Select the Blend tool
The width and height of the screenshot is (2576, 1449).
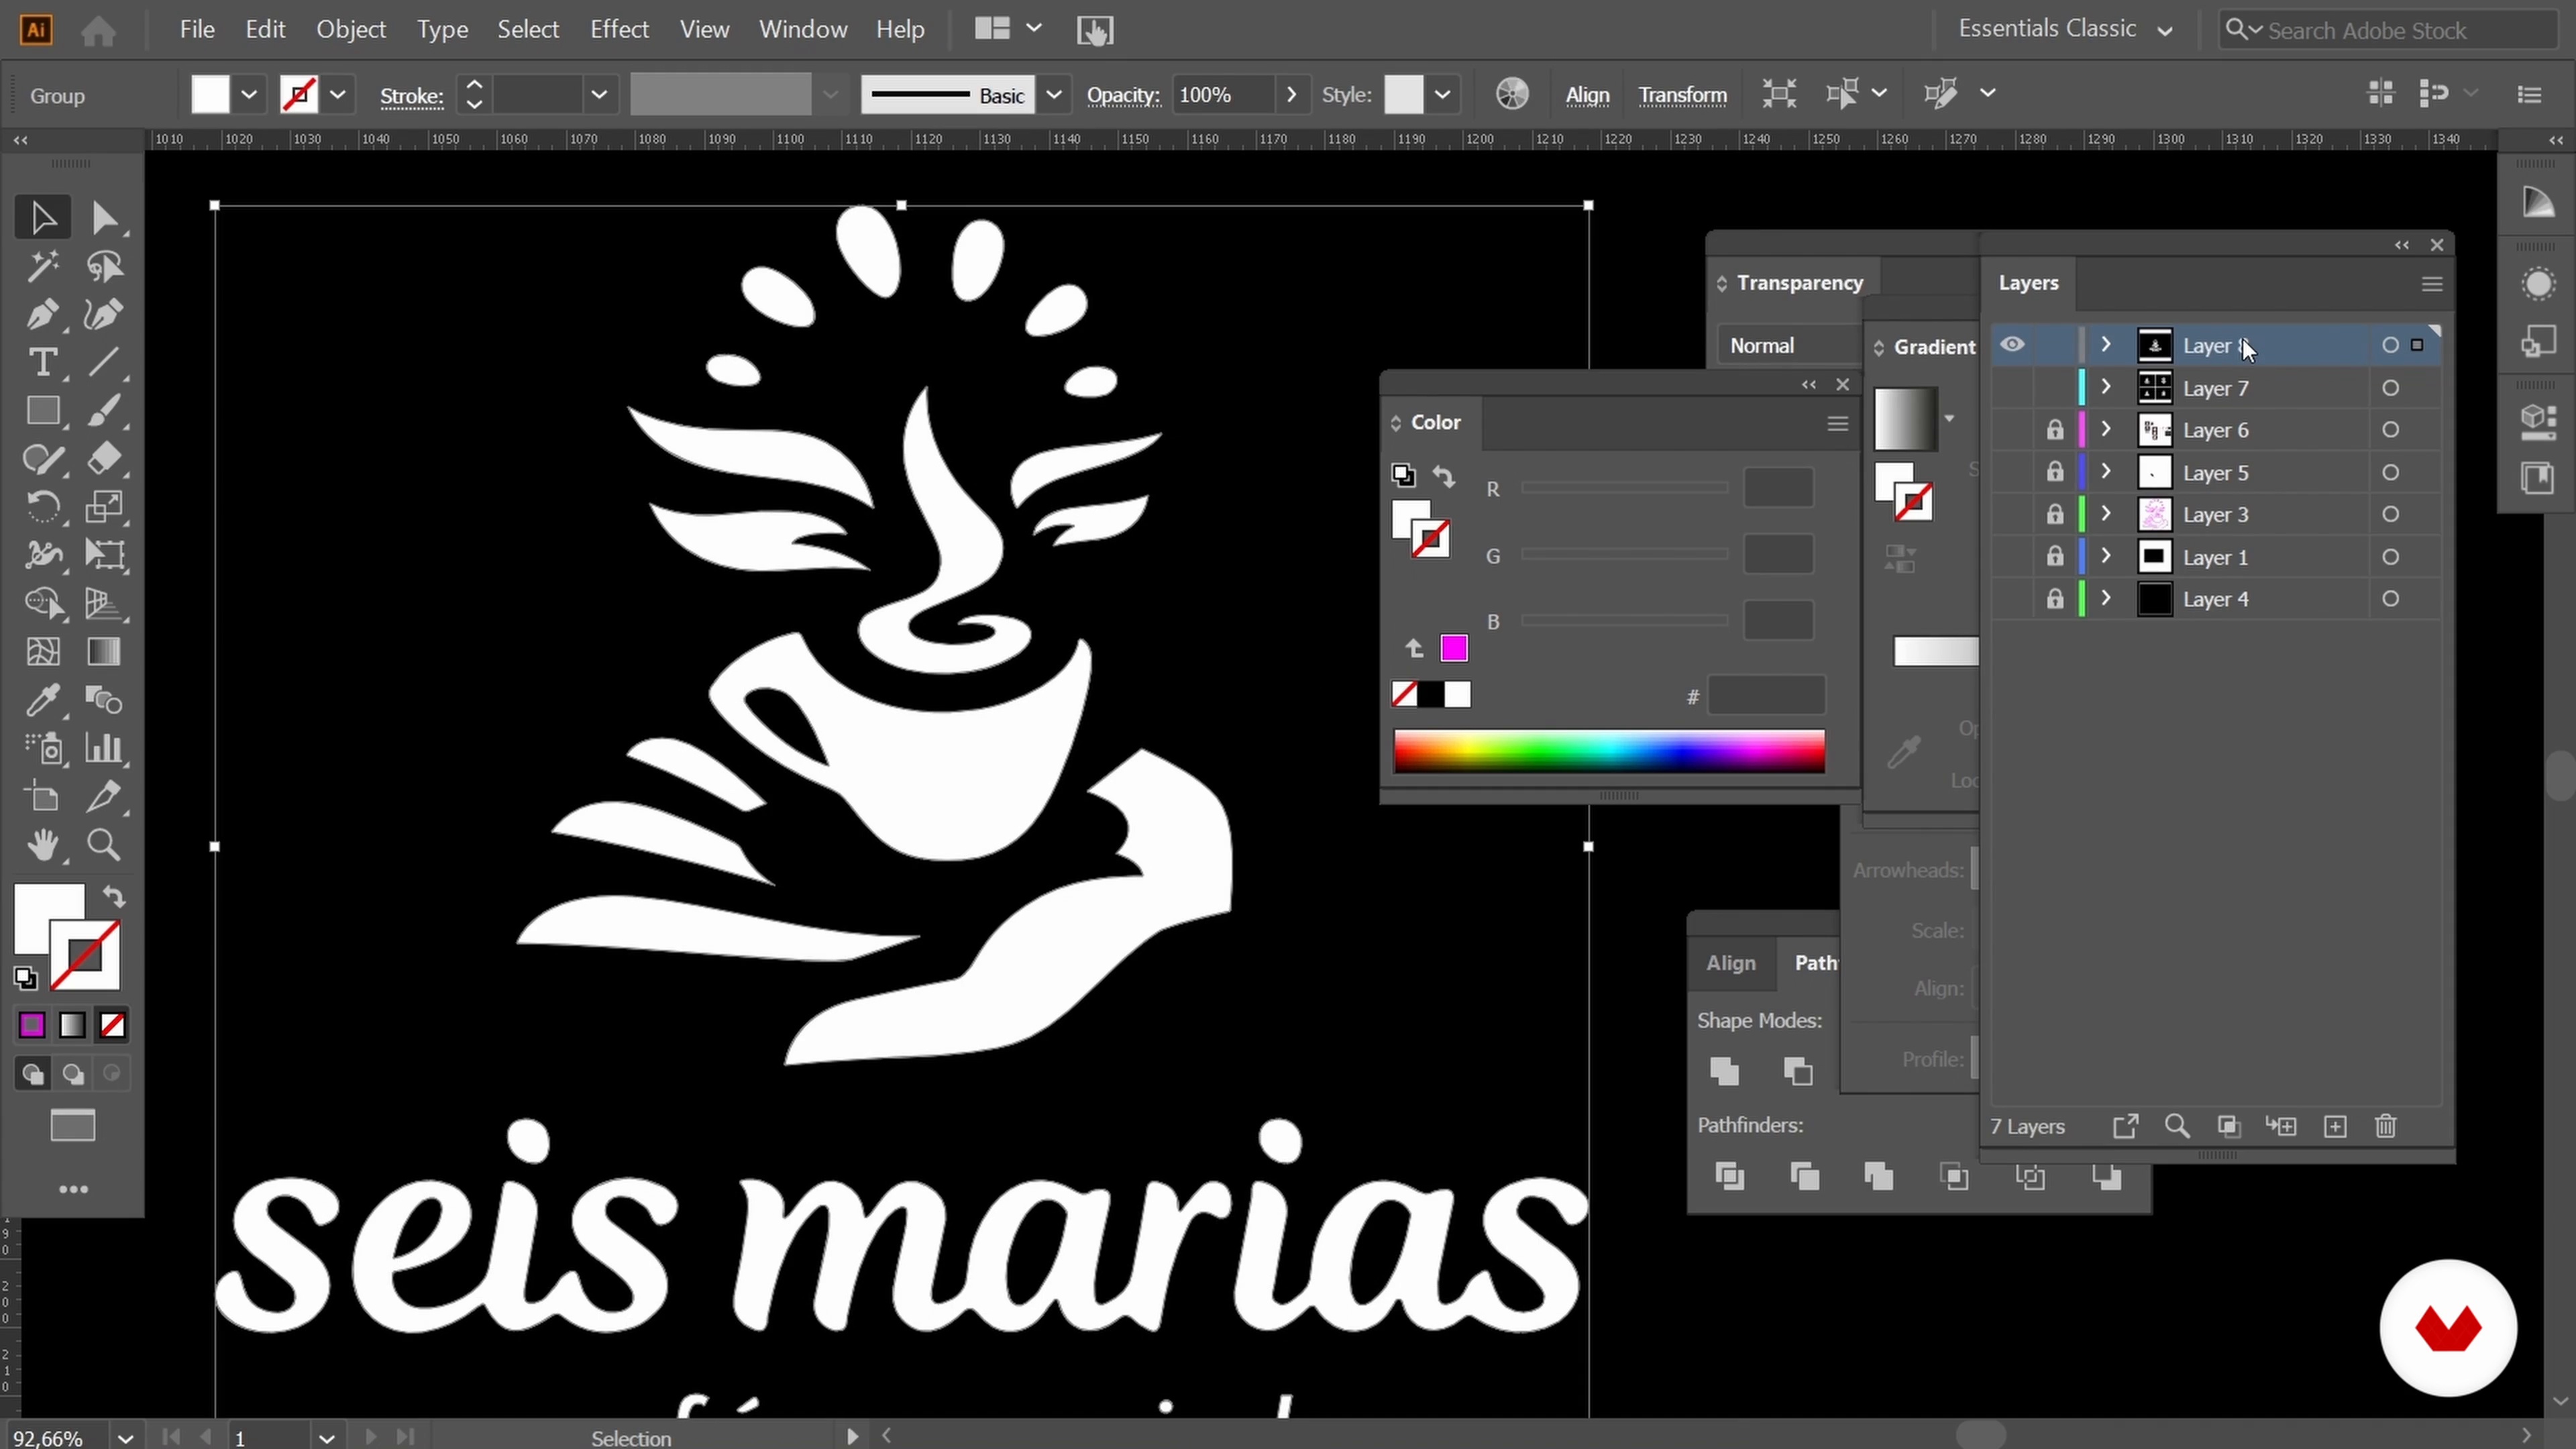coord(104,700)
